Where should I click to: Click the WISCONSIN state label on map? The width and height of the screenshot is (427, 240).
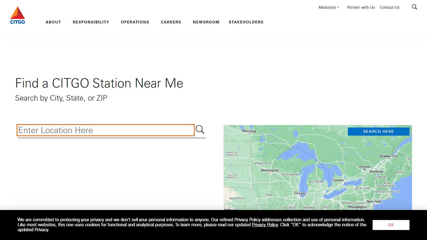click(x=290, y=175)
